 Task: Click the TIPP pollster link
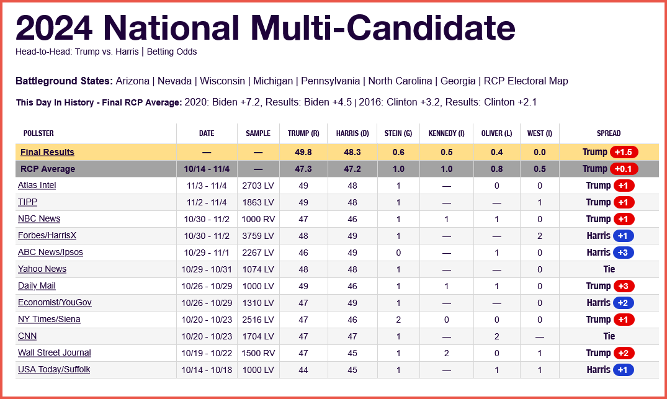[29, 202]
